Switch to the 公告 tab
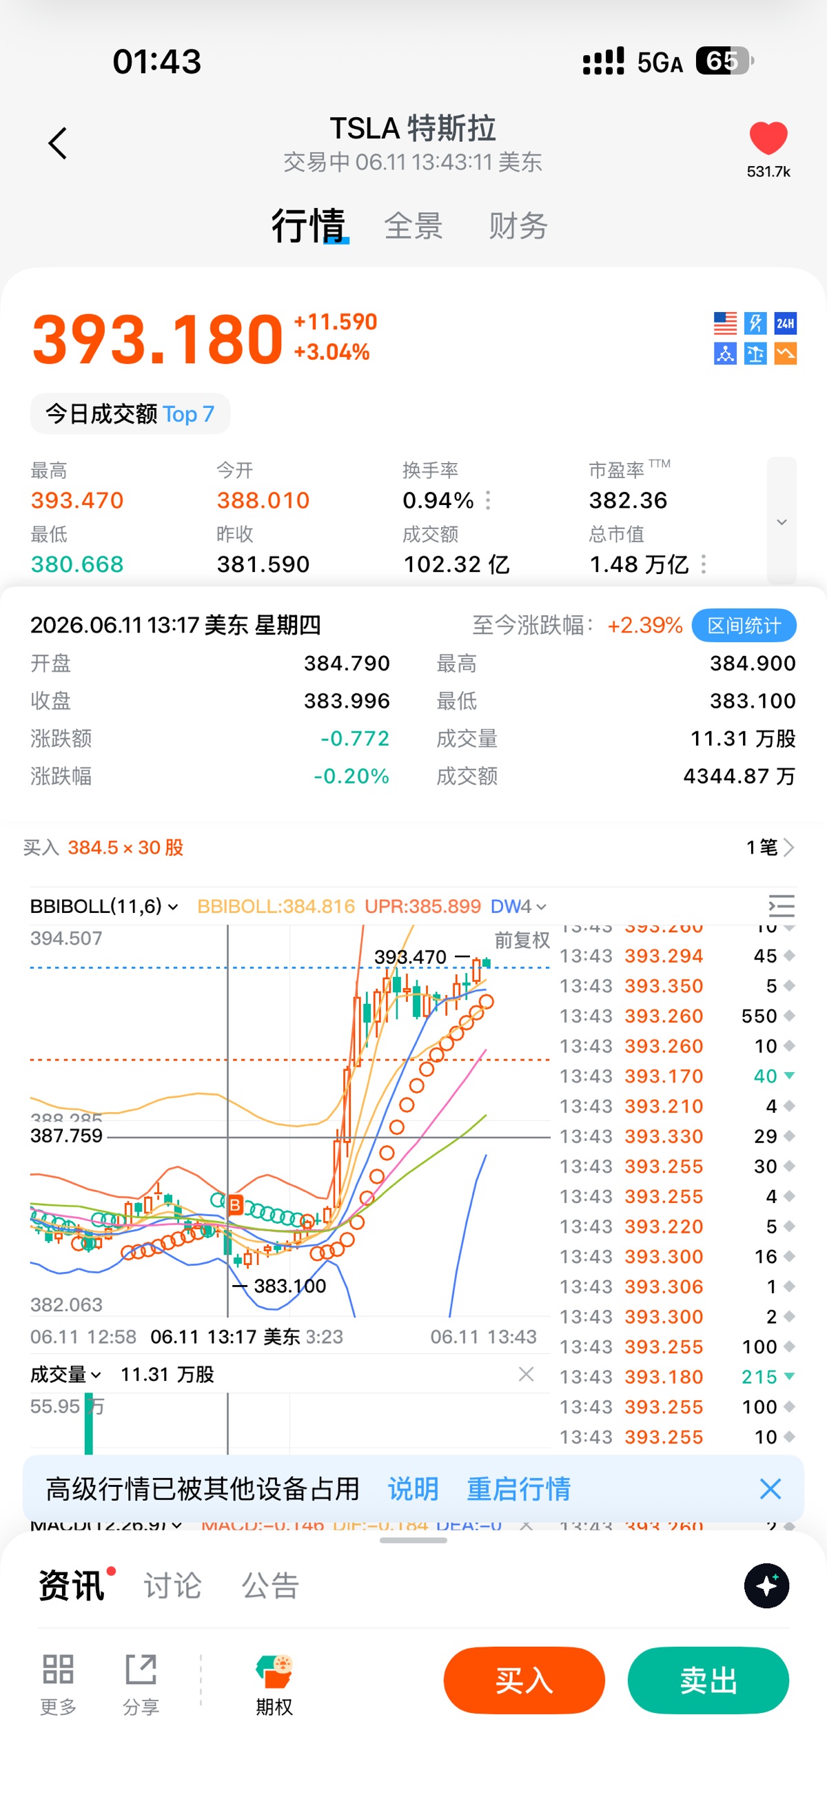Image resolution: width=827 pixels, height=1797 pixels. pos(271,1585)
